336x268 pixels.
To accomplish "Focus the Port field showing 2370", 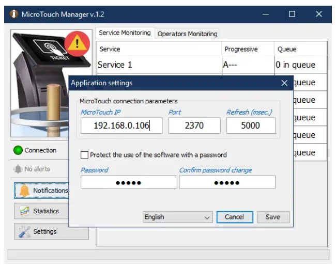I will coord(194,125).
